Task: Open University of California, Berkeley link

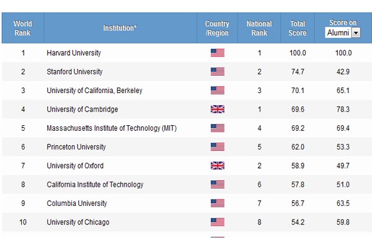Action: (x=94, y=91)
